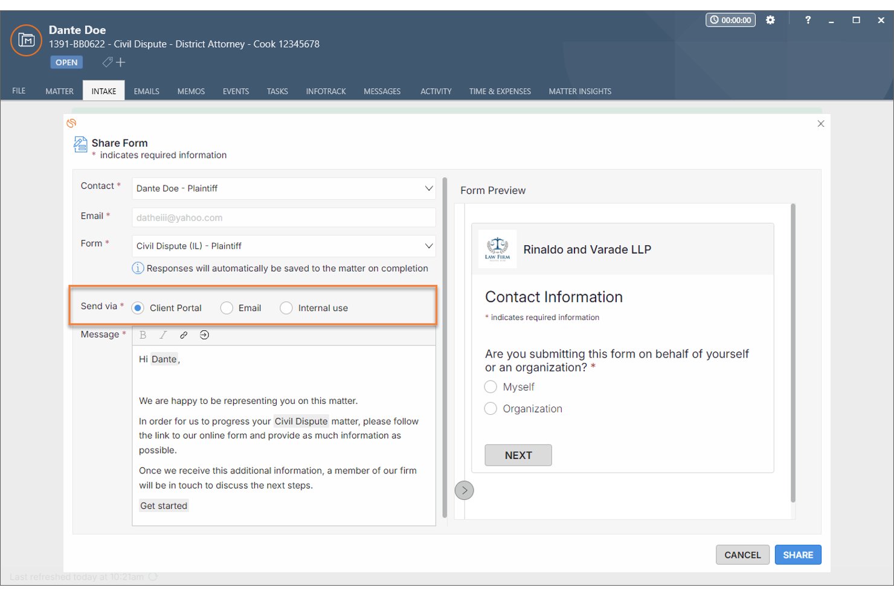Click inside the Message text area
The width and height of the screenshot is (894, 596).
click(x=284, y=435)
